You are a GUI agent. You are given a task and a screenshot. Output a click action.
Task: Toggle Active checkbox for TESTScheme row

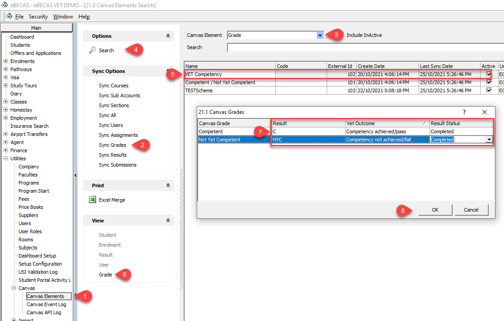pyautogui.click(x=489, y=90)
